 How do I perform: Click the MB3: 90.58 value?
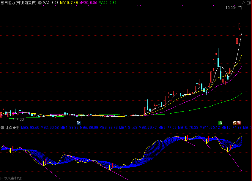(50, 128)
